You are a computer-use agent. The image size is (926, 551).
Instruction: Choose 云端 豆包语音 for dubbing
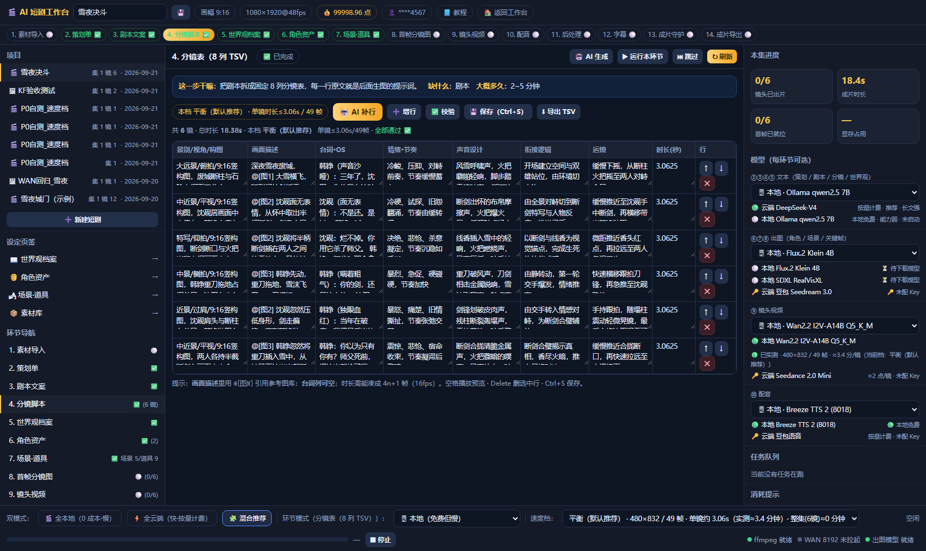coord(777,436)
